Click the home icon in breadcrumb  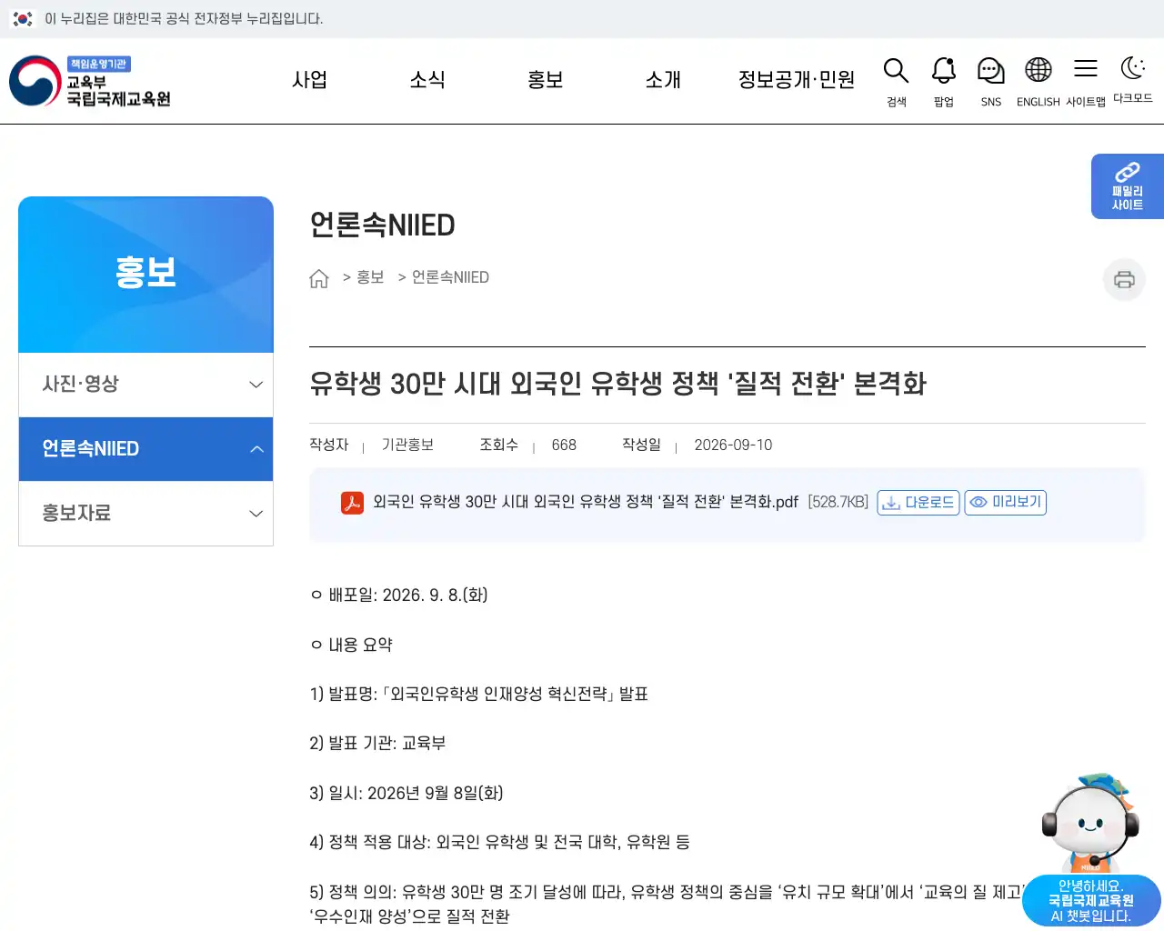[318, 278]
